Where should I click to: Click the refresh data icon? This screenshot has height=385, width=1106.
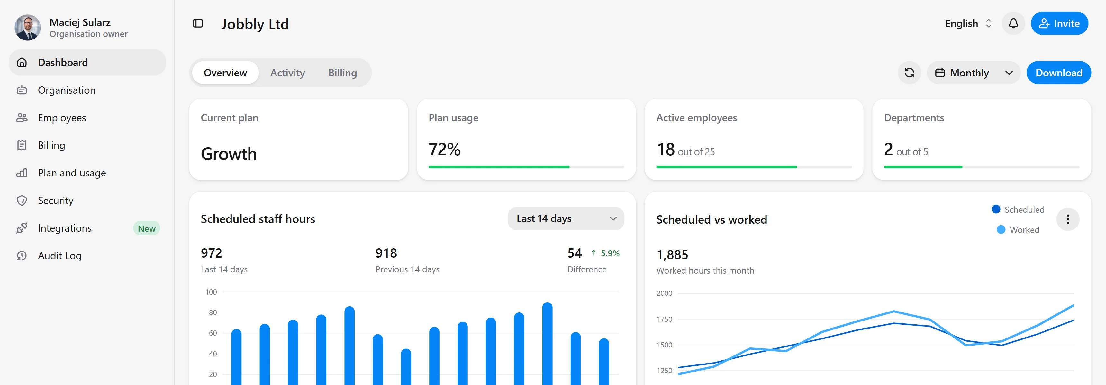[x=909, y=73]
